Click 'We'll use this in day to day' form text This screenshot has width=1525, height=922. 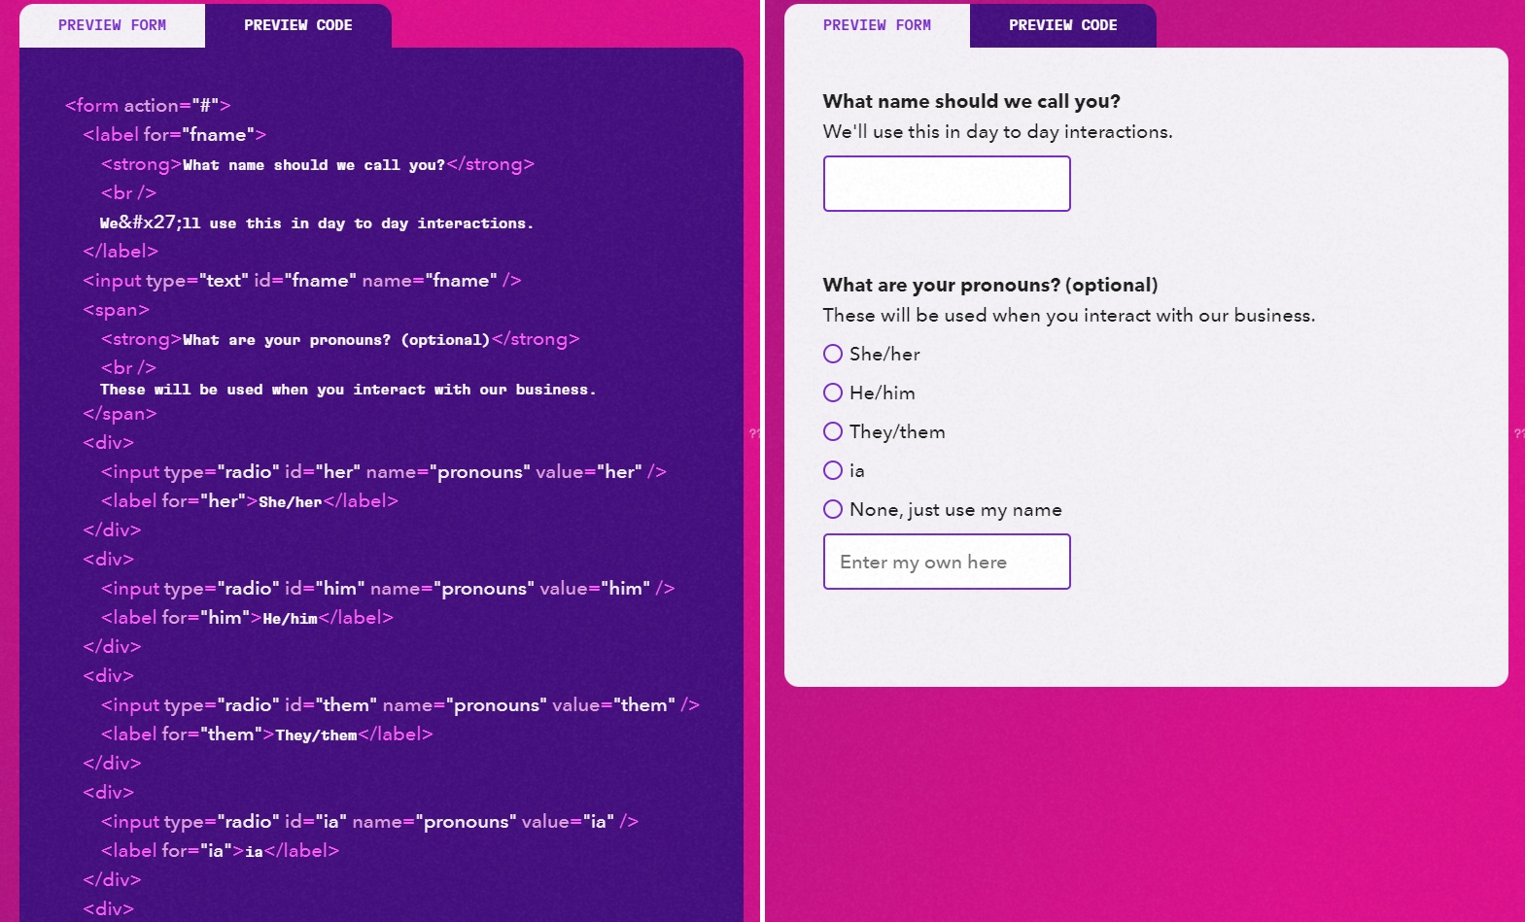997,131
